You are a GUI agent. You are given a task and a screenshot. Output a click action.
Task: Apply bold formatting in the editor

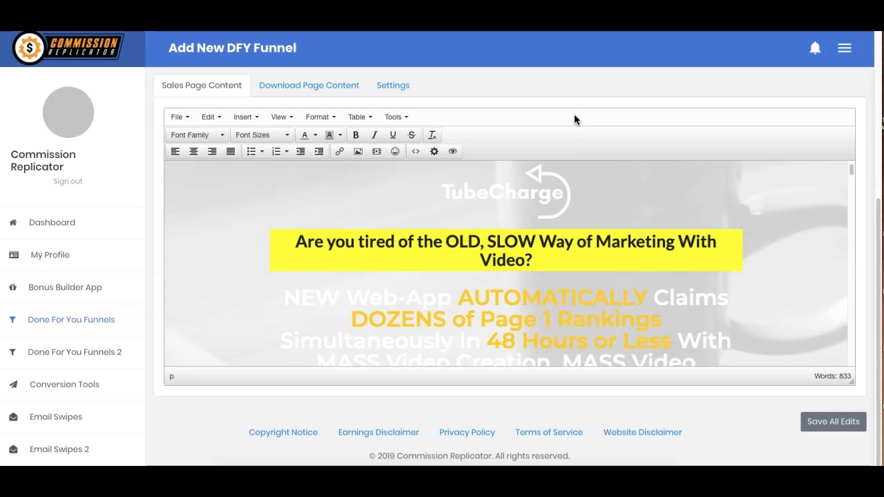tap(356, 135)
